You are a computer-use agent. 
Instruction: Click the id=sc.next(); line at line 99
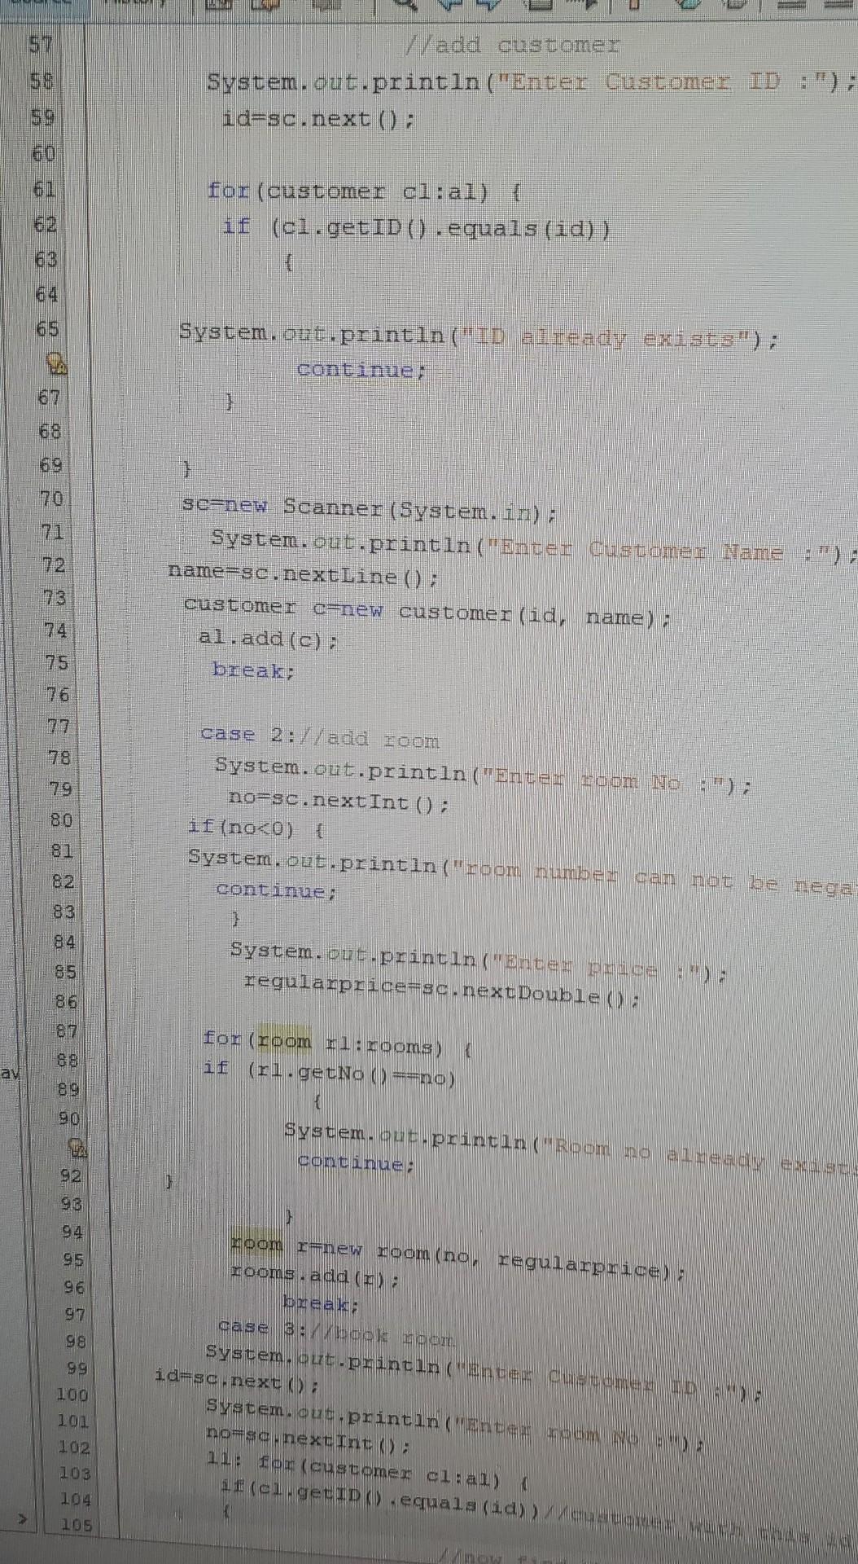click(237, 1380)
